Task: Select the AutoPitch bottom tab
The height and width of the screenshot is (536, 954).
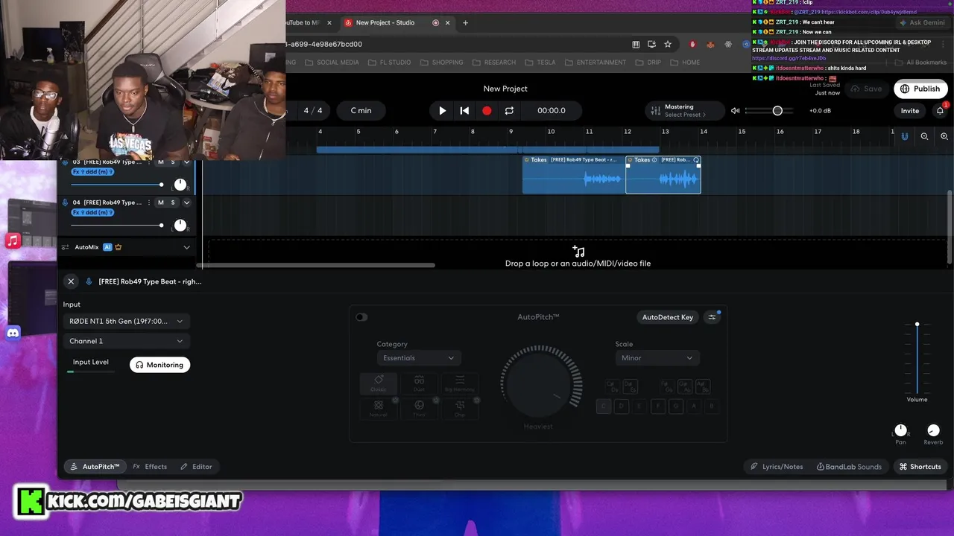Action: pos(95,467)
